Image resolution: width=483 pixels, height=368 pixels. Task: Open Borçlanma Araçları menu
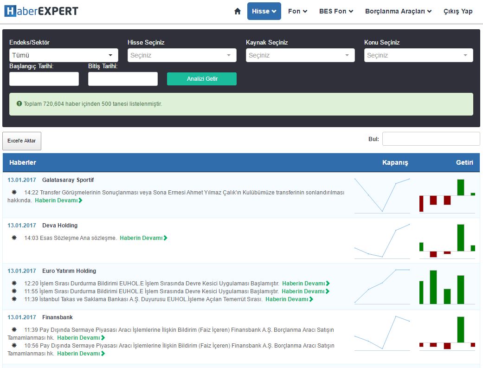398,11
